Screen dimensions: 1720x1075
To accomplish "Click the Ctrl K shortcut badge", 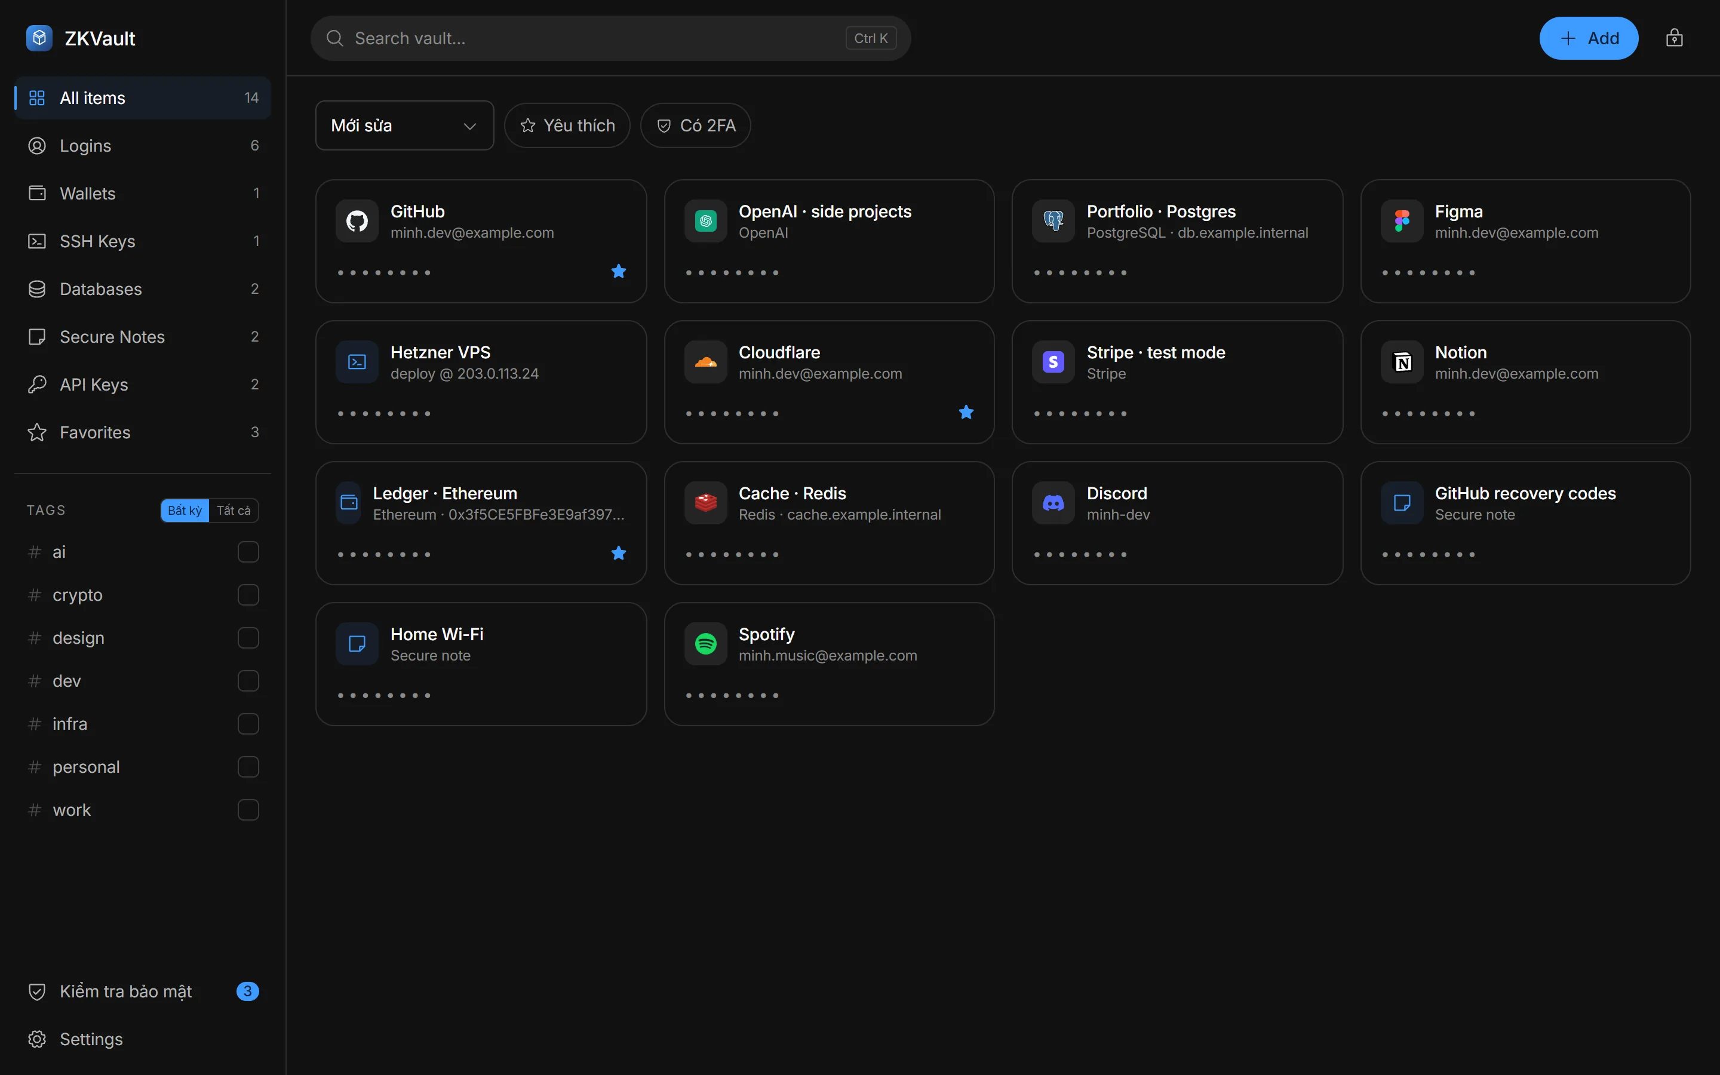I will click(x=871, y=38).
